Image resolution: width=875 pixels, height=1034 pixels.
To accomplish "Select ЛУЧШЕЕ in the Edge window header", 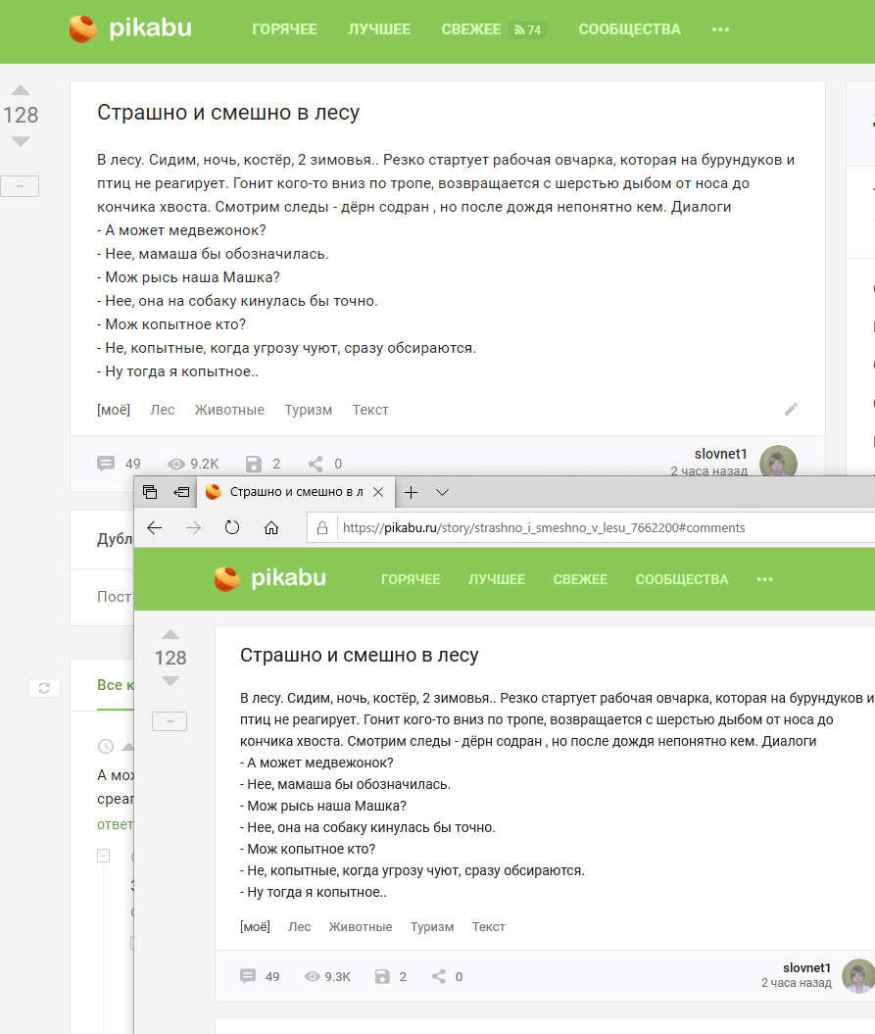I will point(496,579).
